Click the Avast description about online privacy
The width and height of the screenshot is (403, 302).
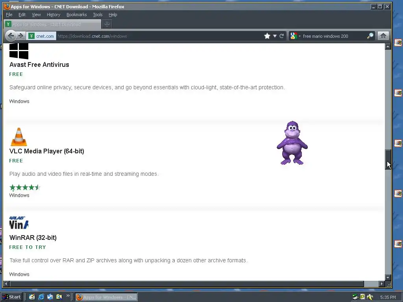(147, 88)
